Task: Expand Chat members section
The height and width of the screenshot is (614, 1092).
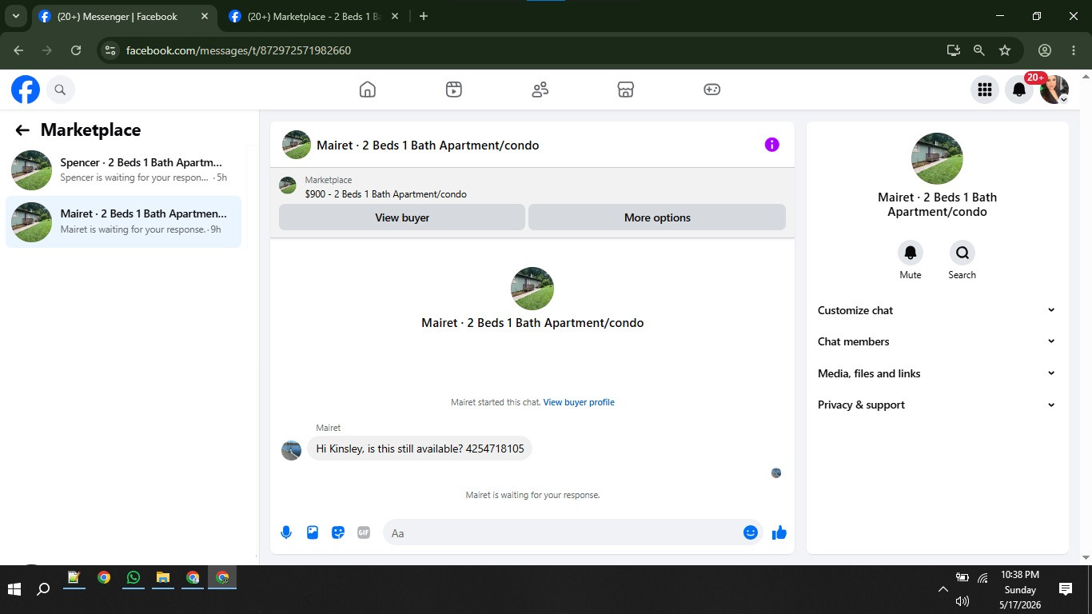Action: (937, 341)
